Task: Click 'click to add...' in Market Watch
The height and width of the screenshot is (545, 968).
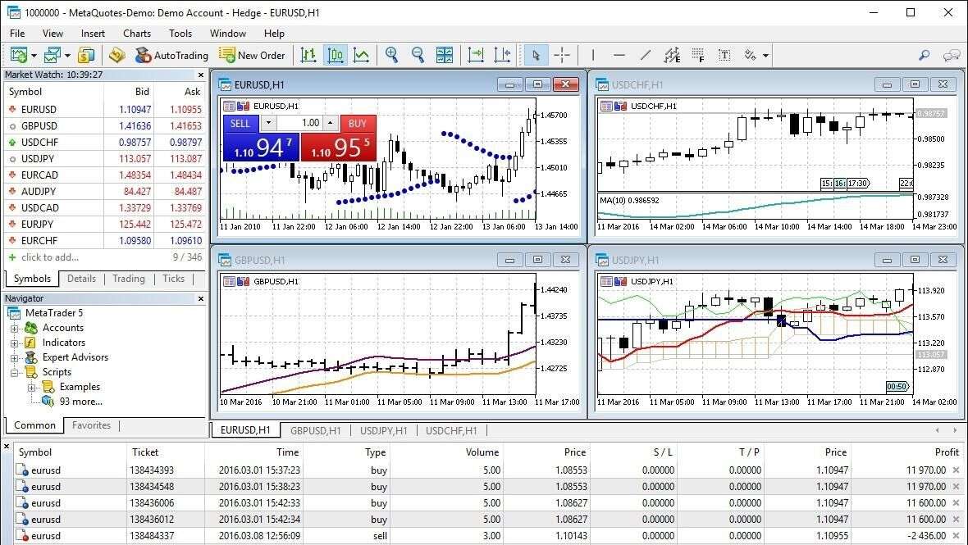Action: [x=50, y=257]
